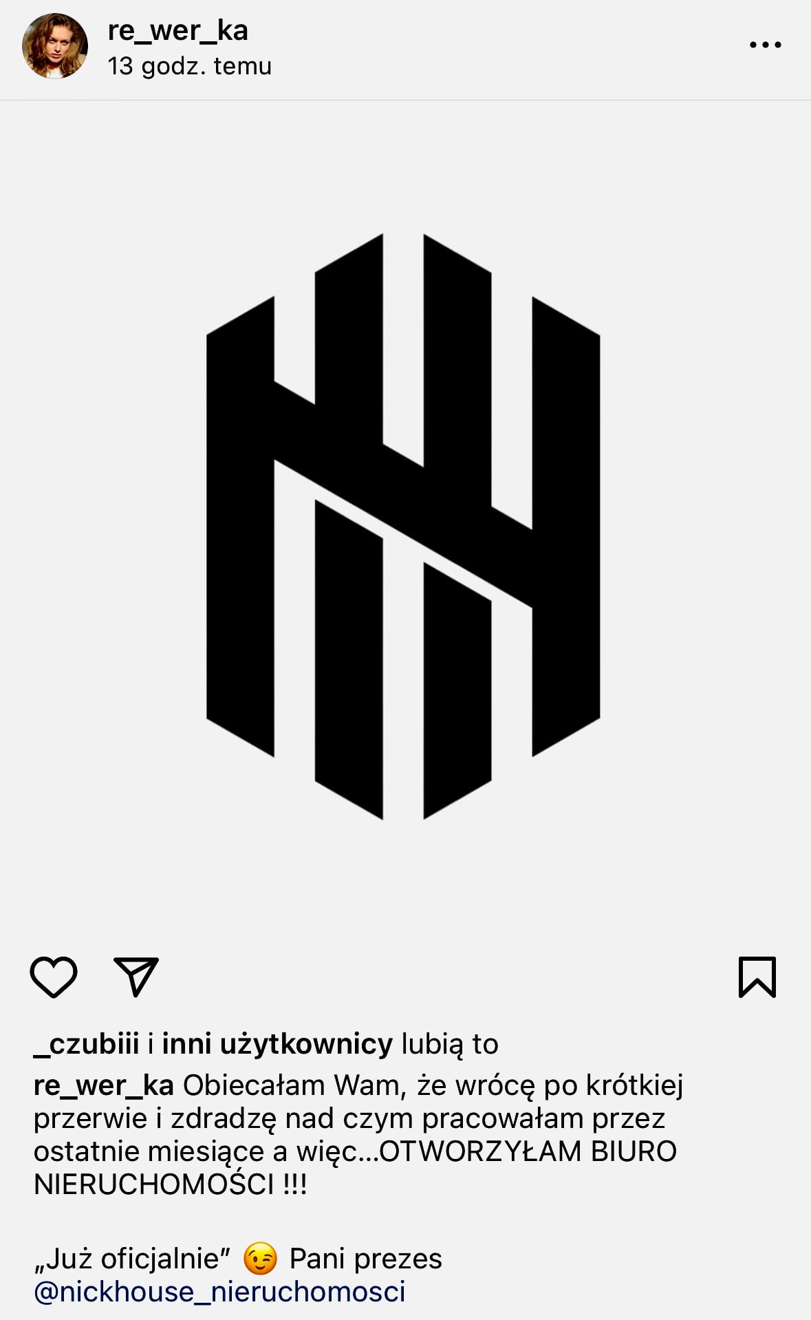
Task: Open the three-dots more options menu
Action: [x=765, y=45]
